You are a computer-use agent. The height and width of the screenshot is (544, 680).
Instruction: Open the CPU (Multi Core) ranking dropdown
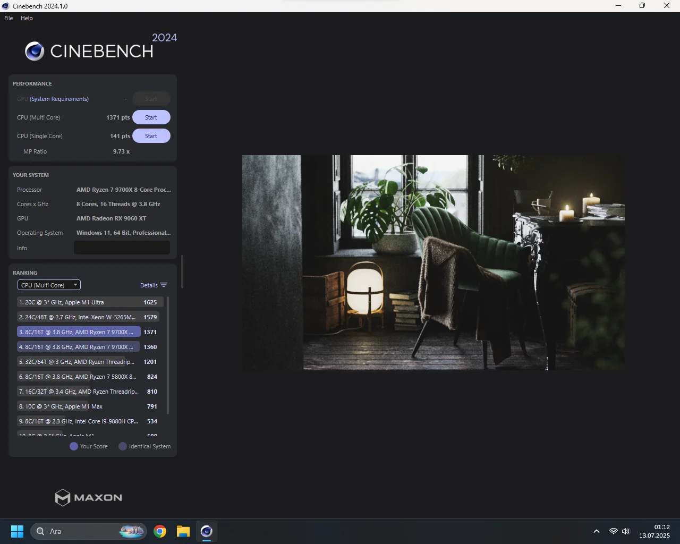[49, 285]
